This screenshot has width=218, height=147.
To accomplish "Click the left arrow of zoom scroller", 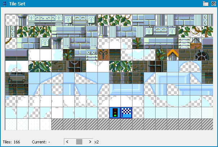I will click(67, 142).
